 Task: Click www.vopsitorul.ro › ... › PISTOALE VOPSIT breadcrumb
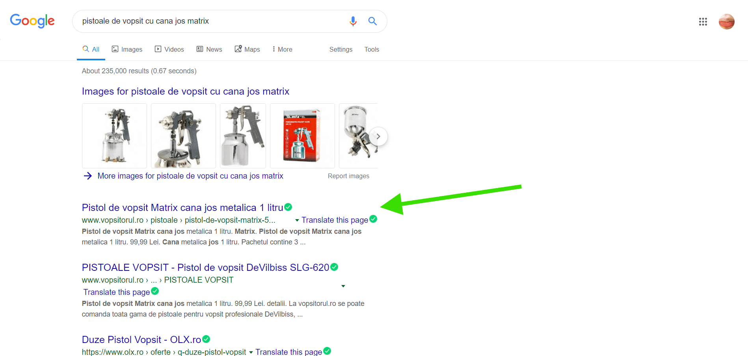click(x=158, y=280)
